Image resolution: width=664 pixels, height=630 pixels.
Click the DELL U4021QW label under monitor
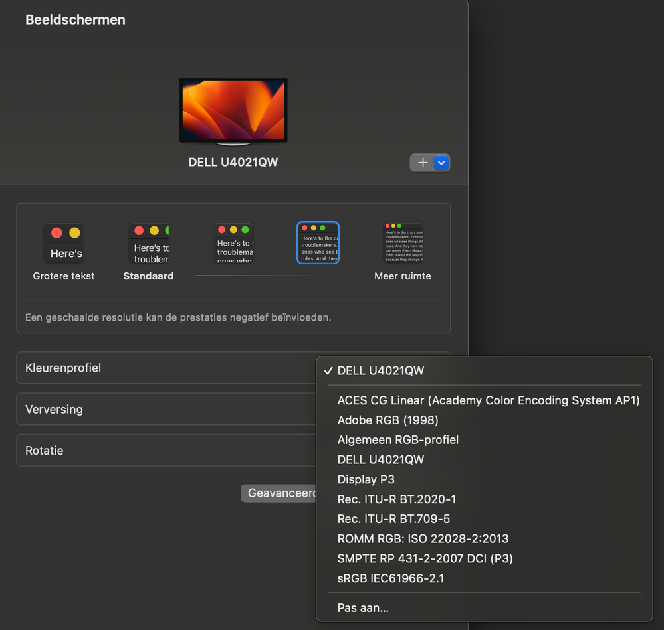233,163
